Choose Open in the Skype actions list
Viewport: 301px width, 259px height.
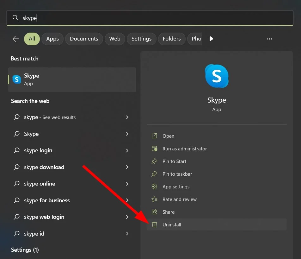click(168, 136)
